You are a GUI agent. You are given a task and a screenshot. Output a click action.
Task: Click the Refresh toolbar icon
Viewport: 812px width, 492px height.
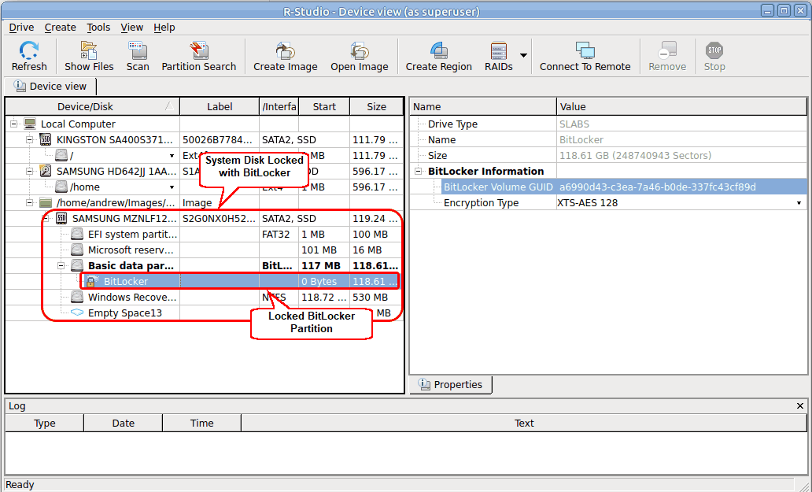[29, 50]
